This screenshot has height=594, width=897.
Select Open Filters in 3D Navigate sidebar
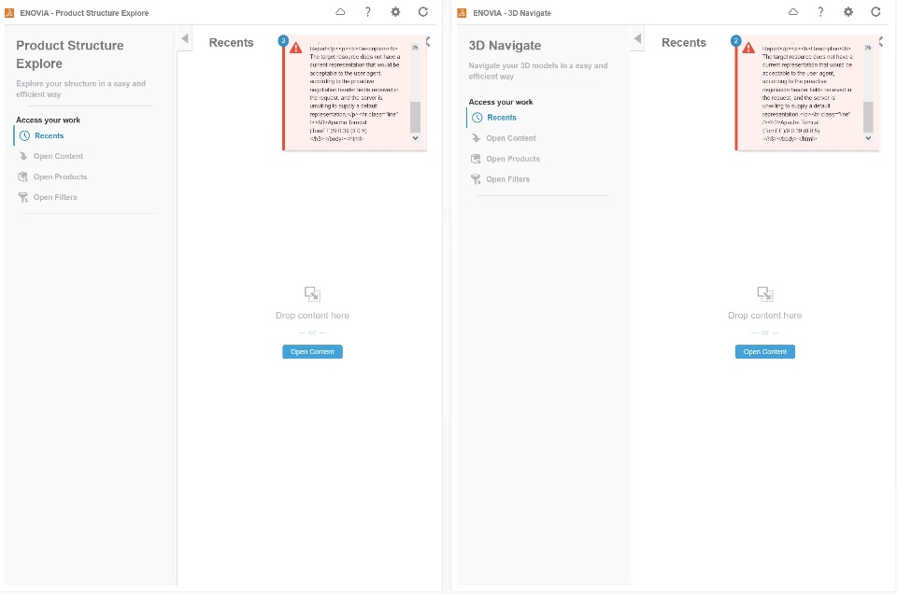coord(507,179)
